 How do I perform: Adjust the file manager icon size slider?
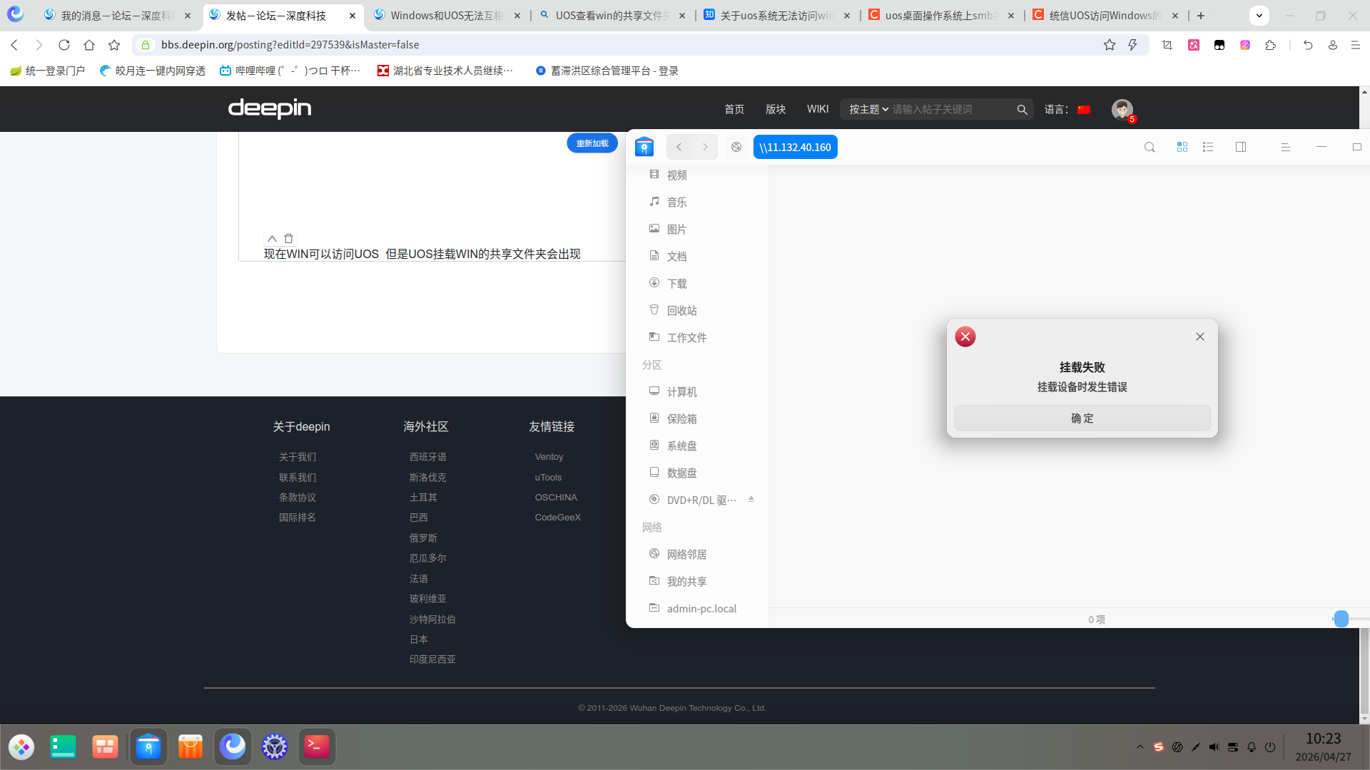coord(1341,619)
